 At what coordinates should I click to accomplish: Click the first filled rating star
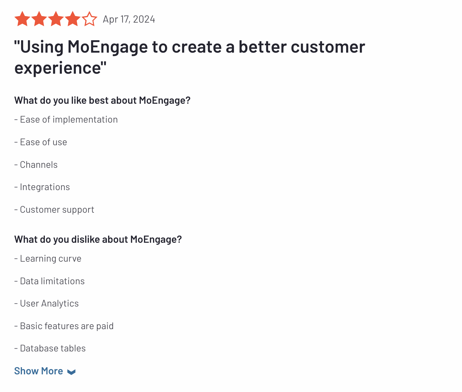[x=22, y=19]
